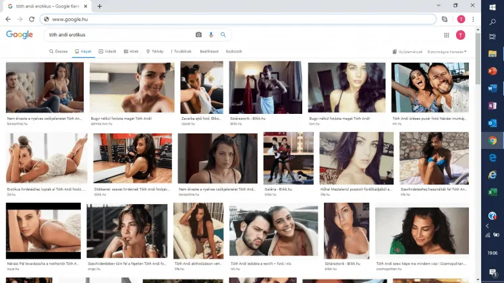The width and height of the screenshot is (504, 283).
Task: Open the Beállítások link
Action: (208, 51)
